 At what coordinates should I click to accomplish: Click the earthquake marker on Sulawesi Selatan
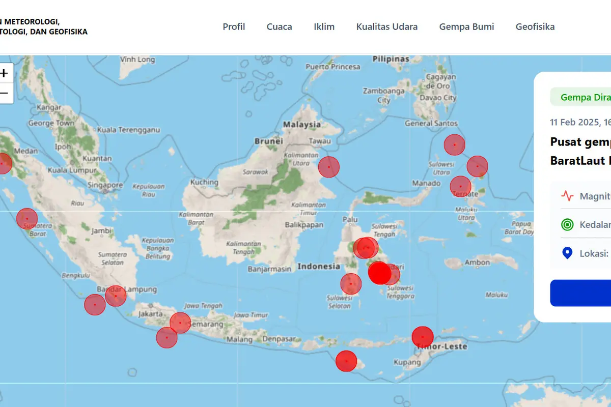[351, 284]
